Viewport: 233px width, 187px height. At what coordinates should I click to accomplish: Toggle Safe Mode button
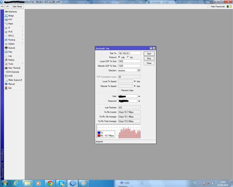(x=17, y=7)
